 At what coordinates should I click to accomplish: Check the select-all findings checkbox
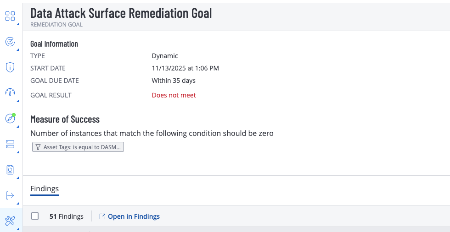click(x=35, y=216)
